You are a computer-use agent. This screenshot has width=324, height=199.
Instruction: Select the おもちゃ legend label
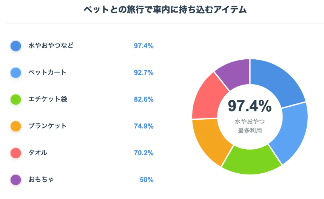[x=41, y=180]
